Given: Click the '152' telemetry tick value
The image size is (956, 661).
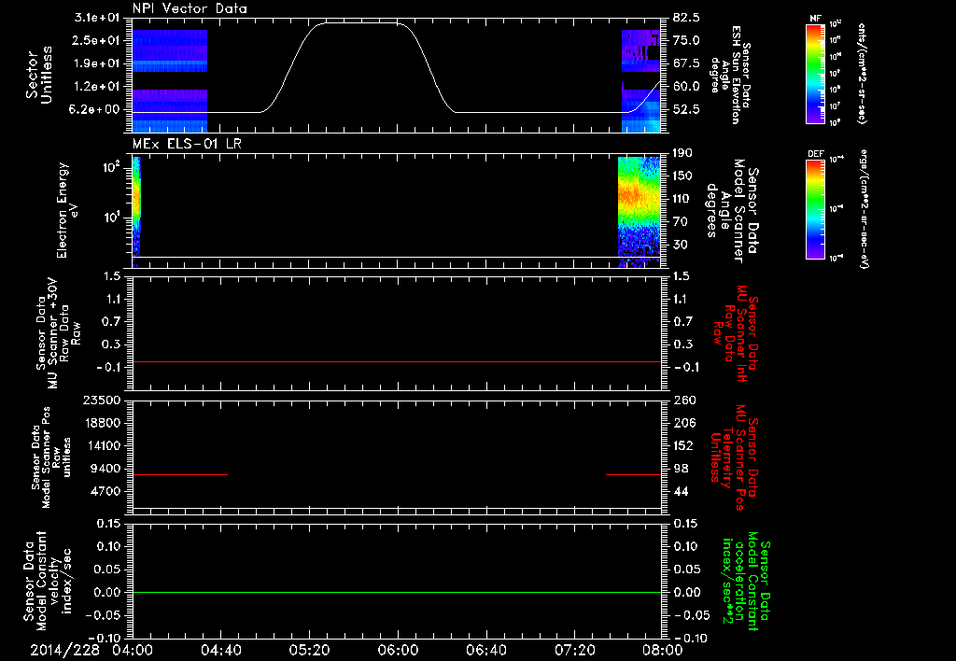Looking at the screenshot, I should [684, 445].
